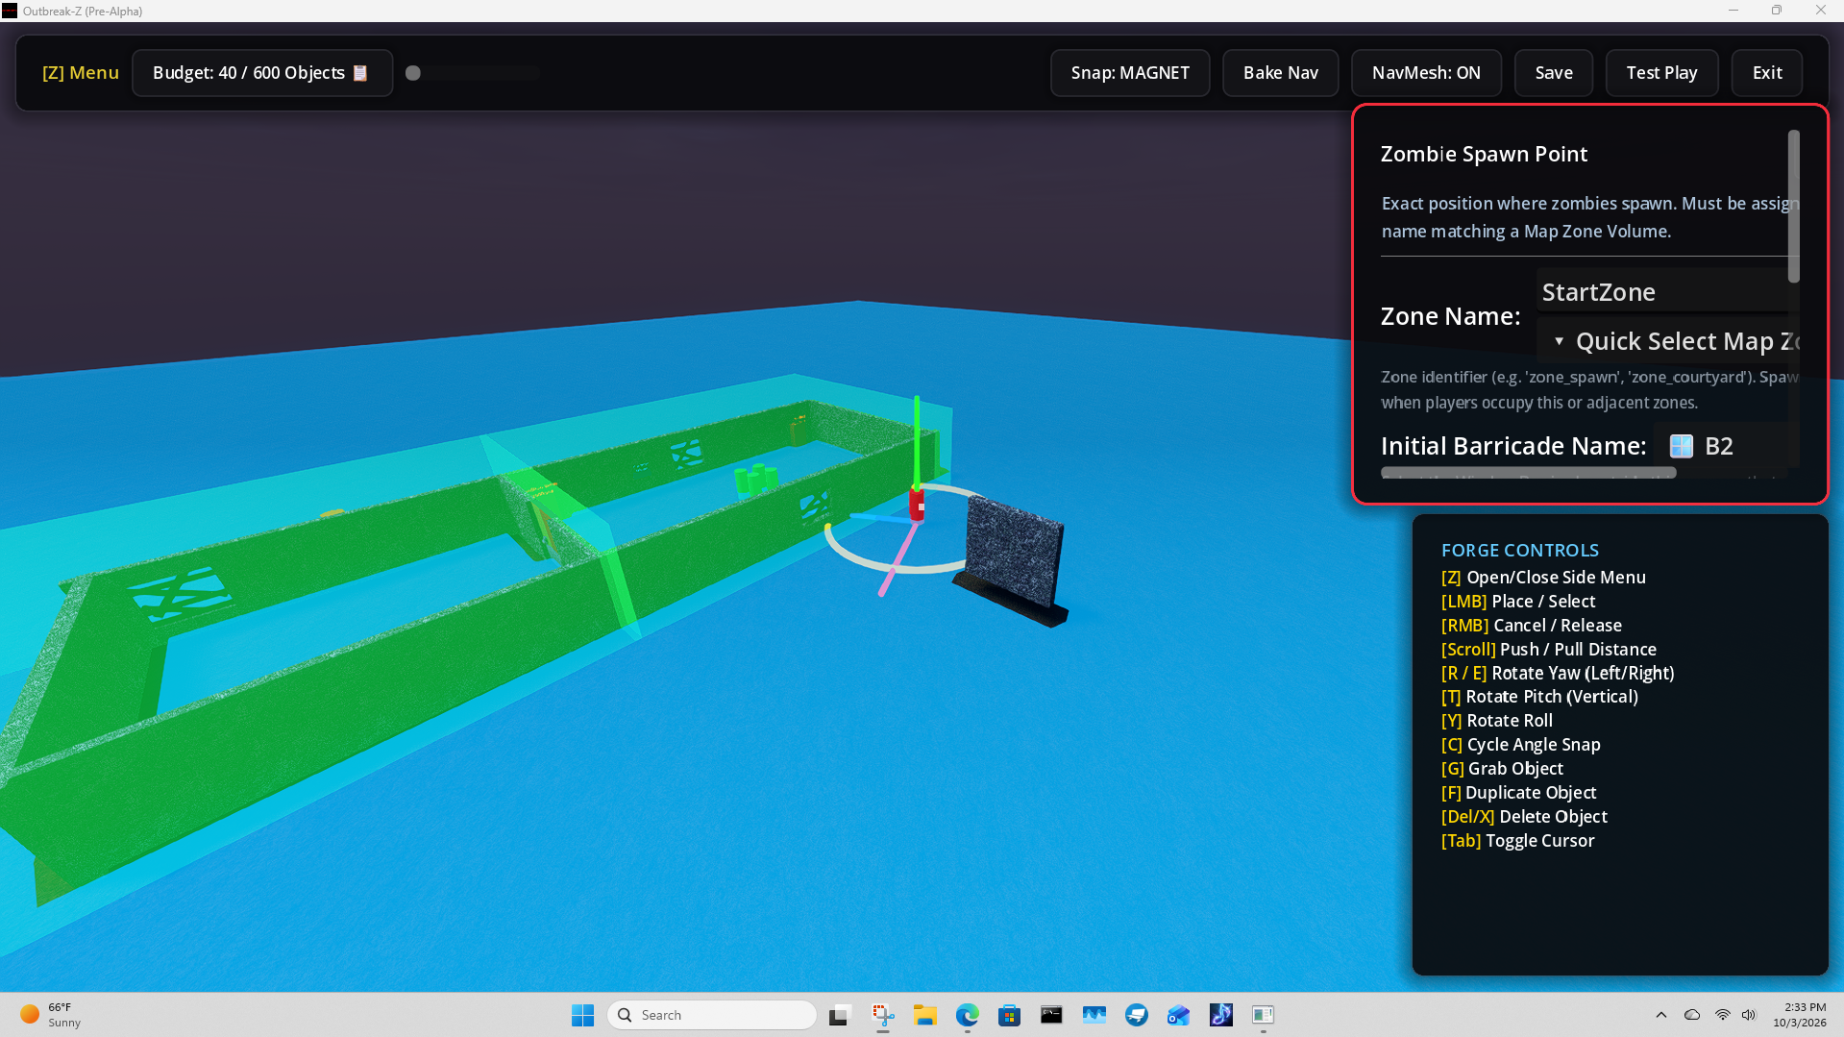Viewport: 1844px width, 1037px height.
Task: Click the green Y-axis gizmo arrow
Action: [917, 442]
